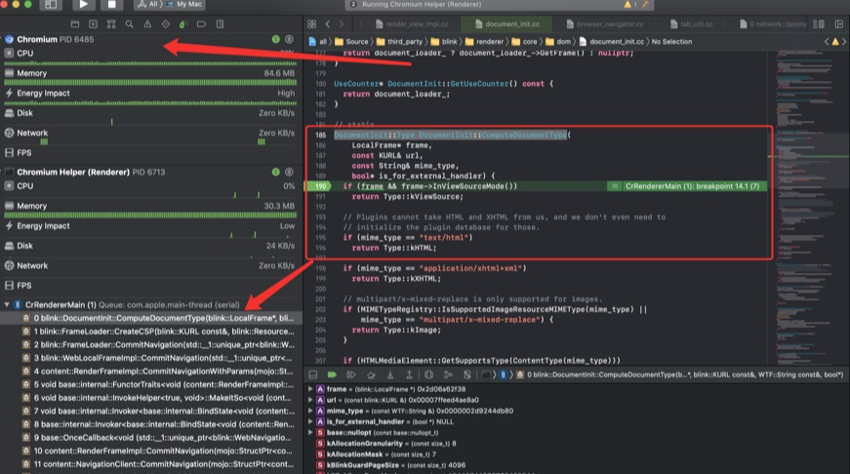
Task: Click 'No Selection' in jump bar
Action: (x=671, y=42)
